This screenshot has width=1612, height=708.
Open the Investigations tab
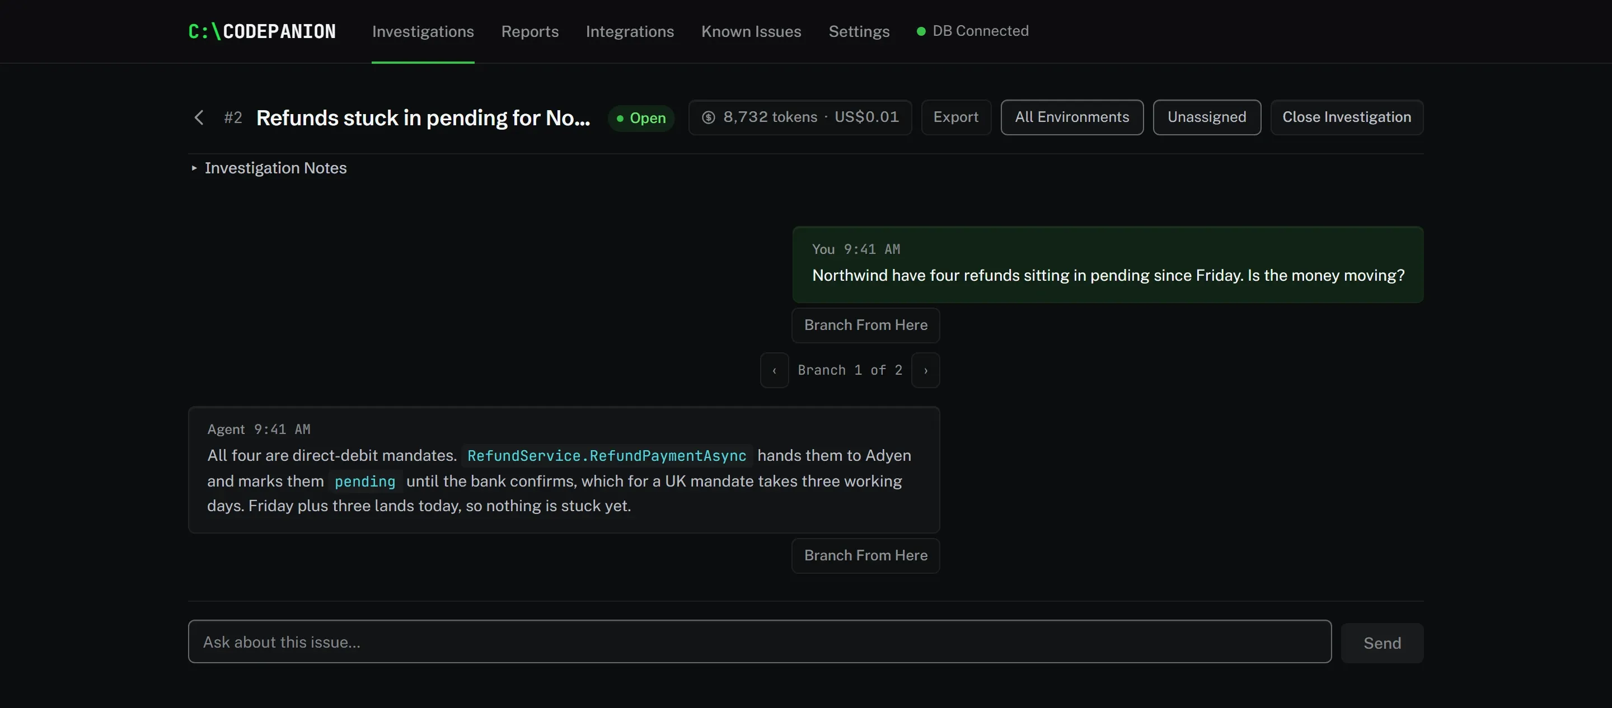[423, 31]
